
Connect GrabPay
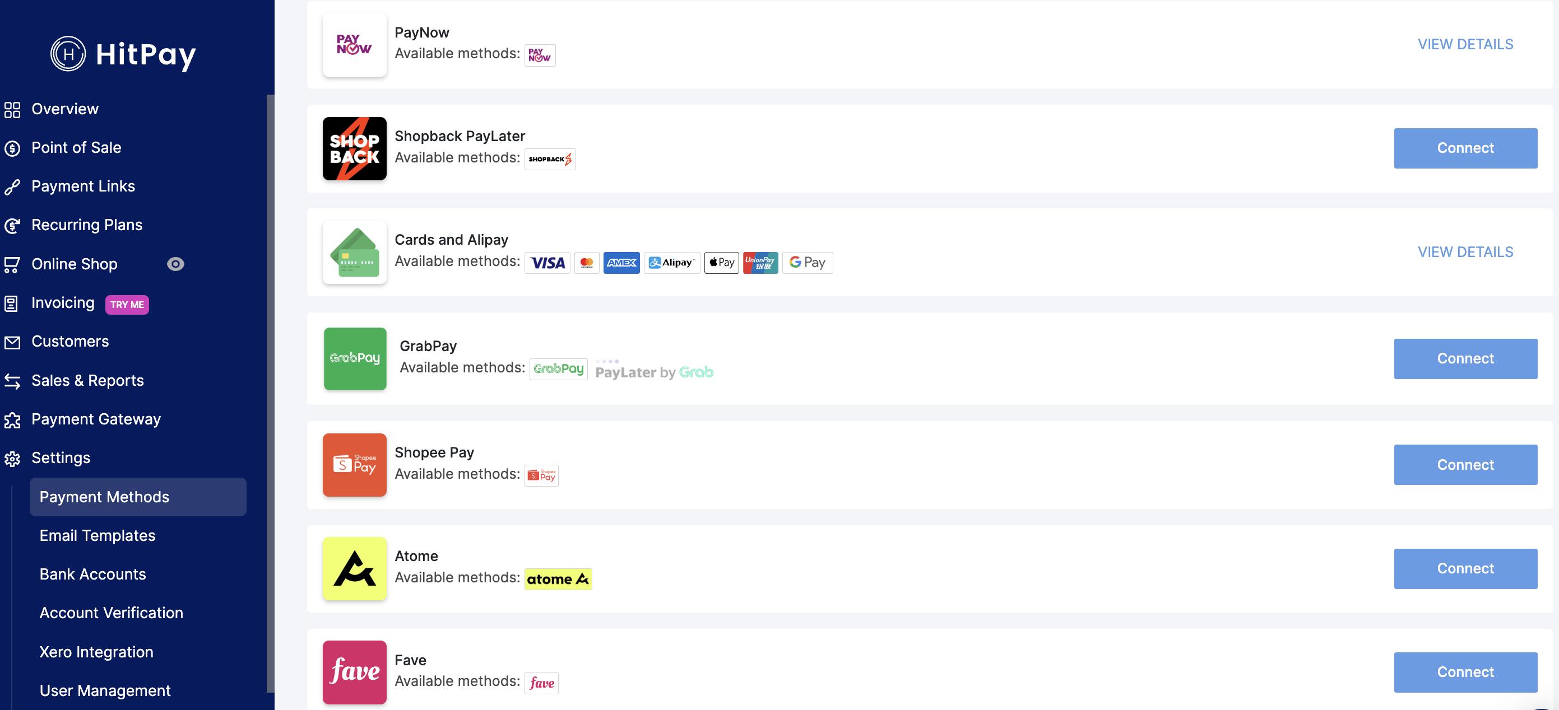[x=1465, y=358]
